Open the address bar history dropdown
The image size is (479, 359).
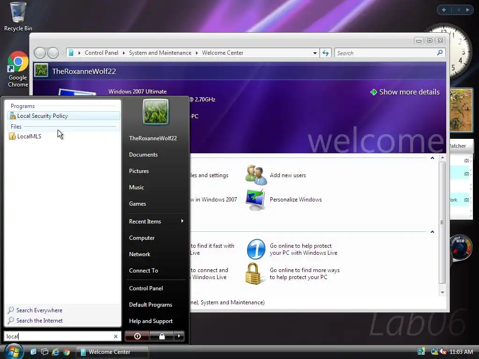[x=315, y=53]
